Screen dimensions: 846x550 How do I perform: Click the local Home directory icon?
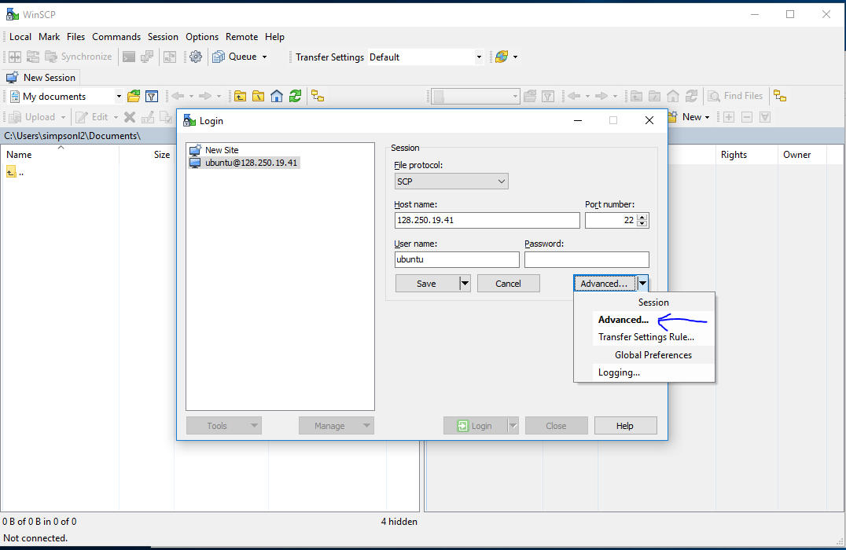coord(277,96)
